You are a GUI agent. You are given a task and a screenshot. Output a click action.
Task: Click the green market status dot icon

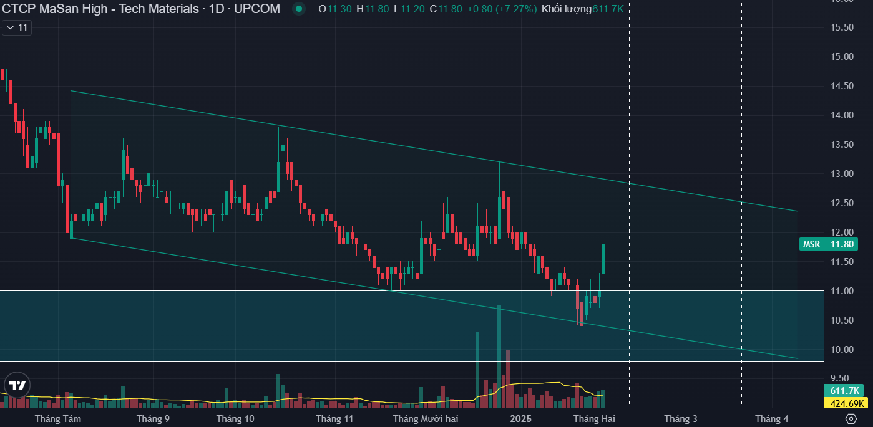point(300,9)
